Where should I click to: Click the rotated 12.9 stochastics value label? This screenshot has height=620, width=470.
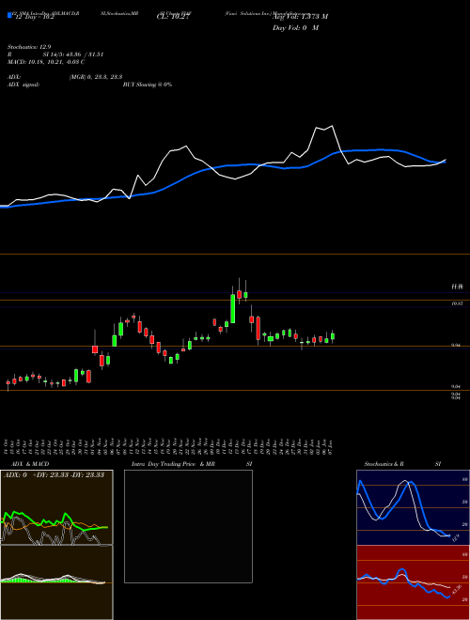[x=455, y=537]
